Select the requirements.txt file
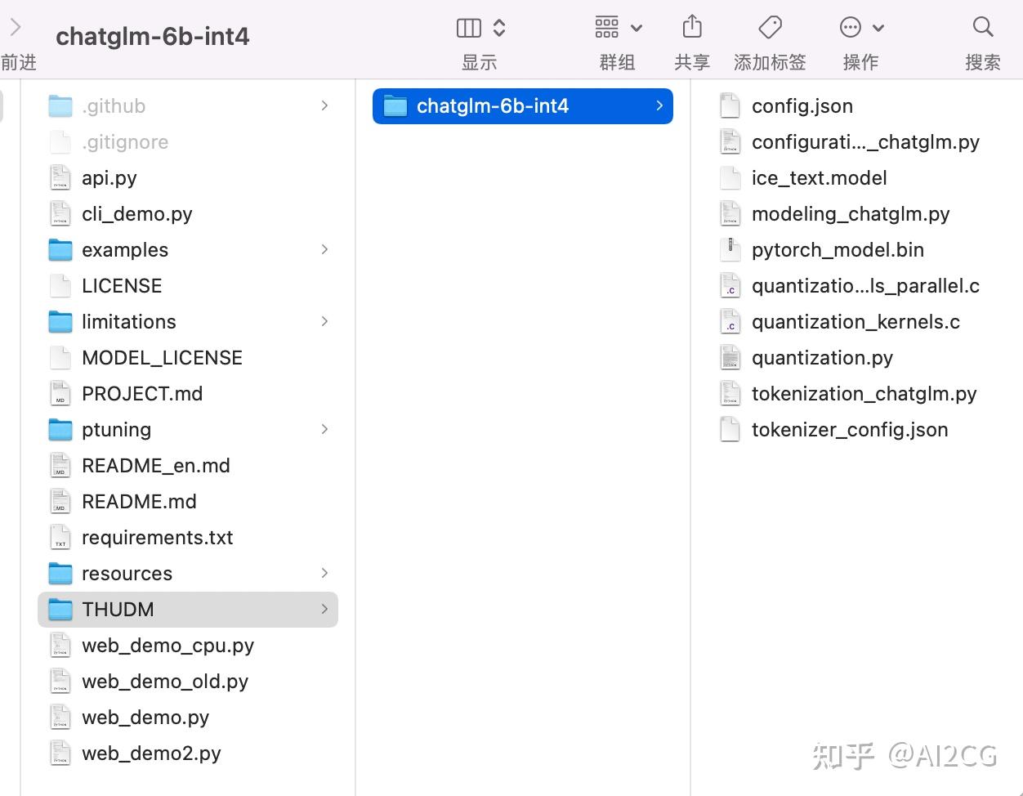 (157, 537)
